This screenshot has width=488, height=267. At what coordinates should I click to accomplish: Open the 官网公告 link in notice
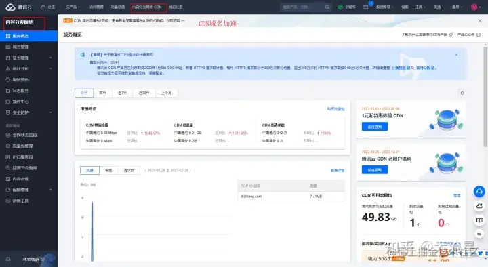click(x=425, y=68)
